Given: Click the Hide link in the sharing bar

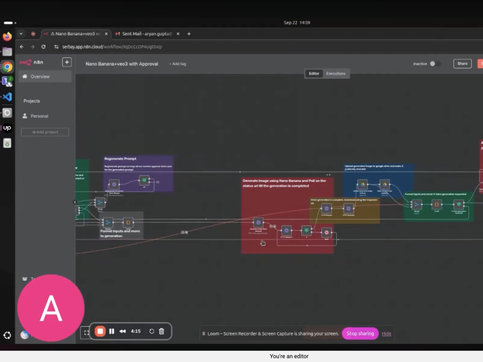Looking at the screenshot, I should coord(386,334).
